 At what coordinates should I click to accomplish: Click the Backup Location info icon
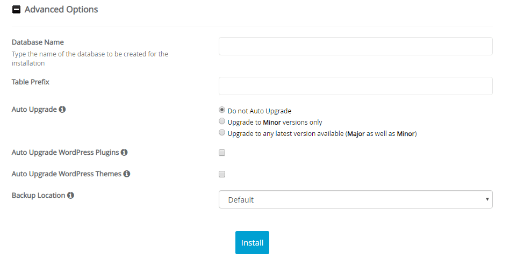[x=70, y=196]
